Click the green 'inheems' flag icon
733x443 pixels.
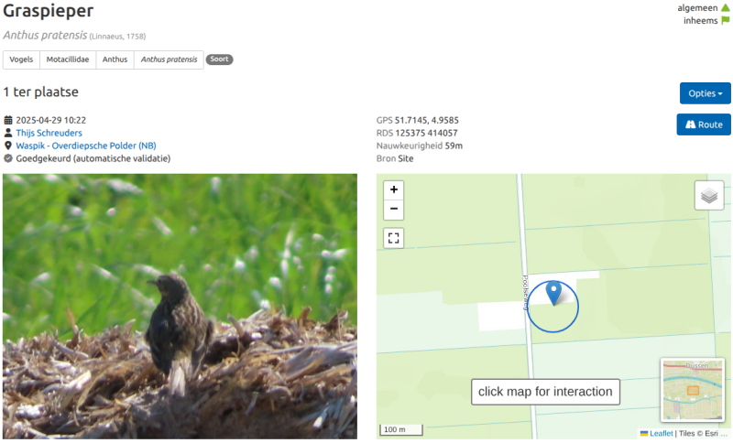coord(725,20)
